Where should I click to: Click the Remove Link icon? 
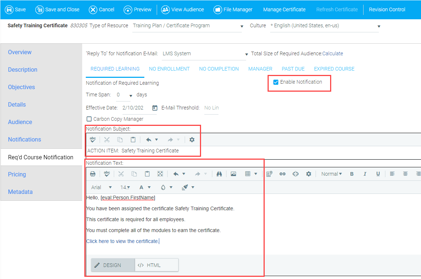click(x=296, y=174)
